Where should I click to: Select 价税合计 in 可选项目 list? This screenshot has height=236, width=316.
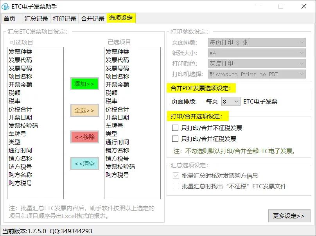[x=20, y=109]
